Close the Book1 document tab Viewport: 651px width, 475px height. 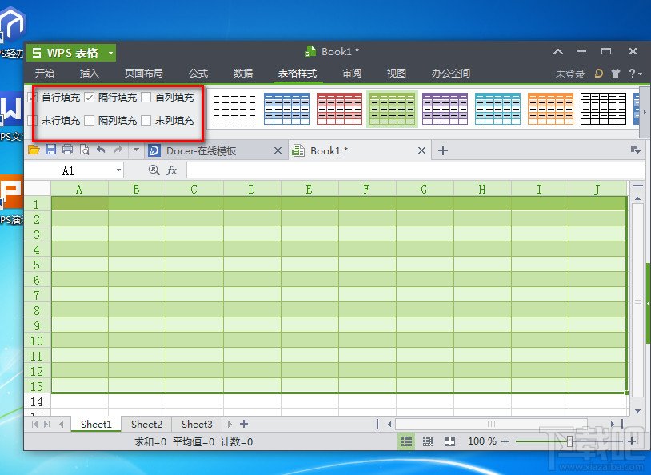click(x=421, y=150)
